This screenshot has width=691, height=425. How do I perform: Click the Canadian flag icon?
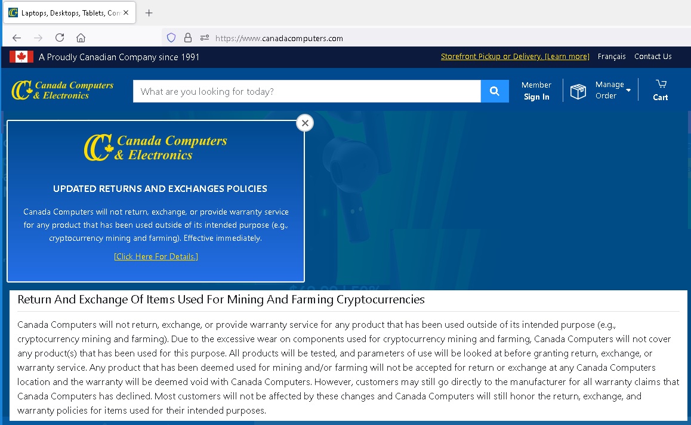[21, 57]
